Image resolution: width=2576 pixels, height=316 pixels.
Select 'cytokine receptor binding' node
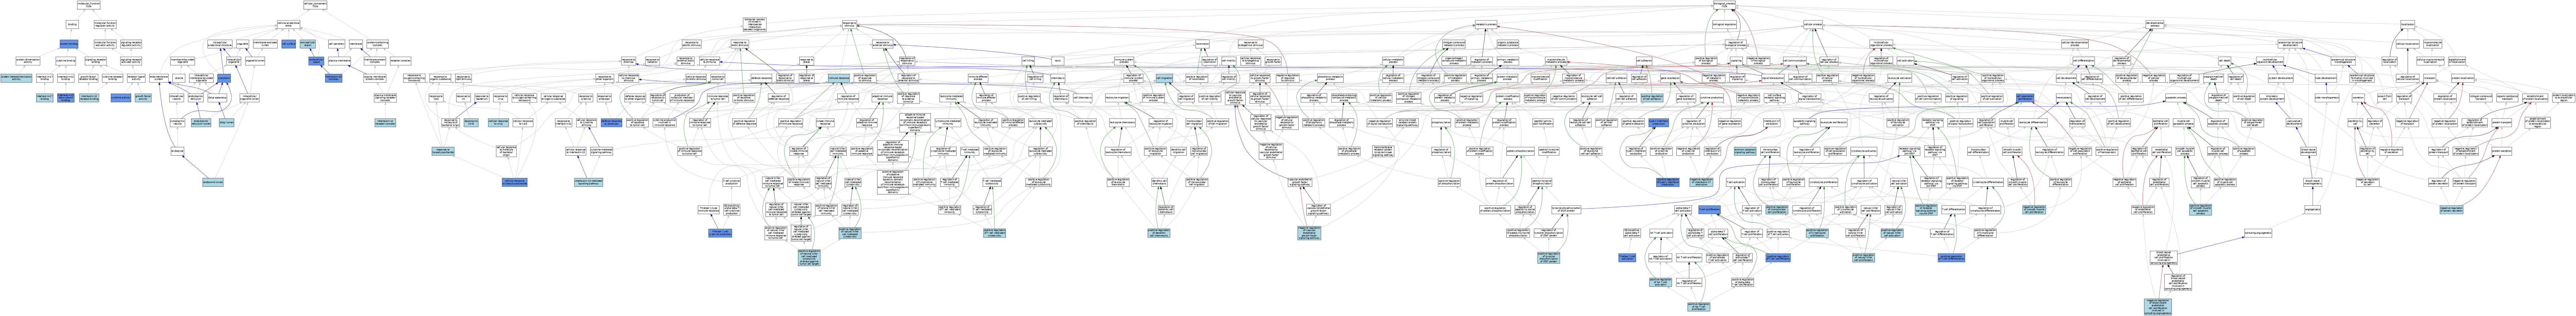click(x=113, y=78)
